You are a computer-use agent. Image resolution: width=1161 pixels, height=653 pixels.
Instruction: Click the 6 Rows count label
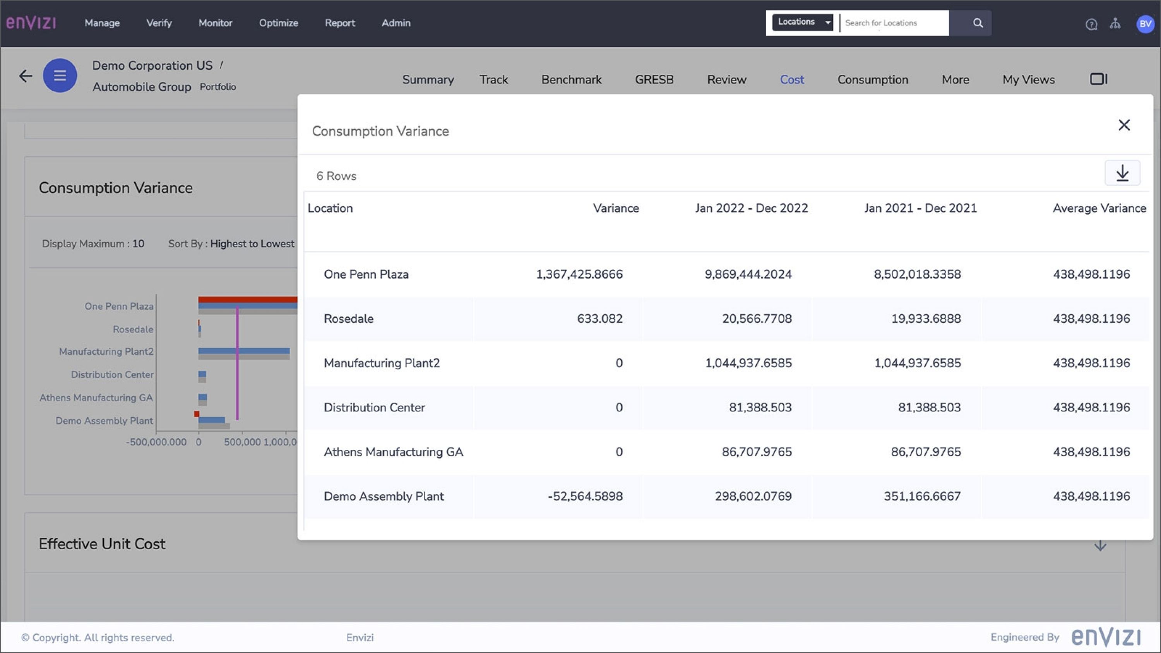pyautogui.click(x=336, y=176)
